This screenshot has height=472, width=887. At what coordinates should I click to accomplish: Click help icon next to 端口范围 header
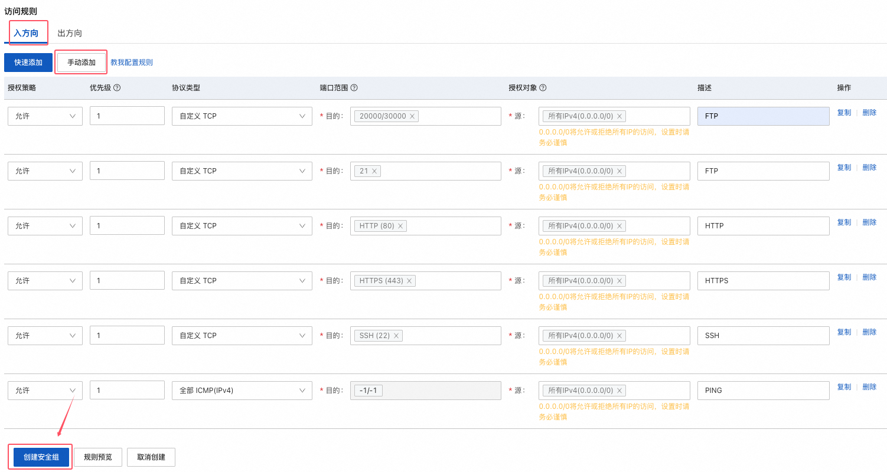[354, 87]
